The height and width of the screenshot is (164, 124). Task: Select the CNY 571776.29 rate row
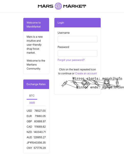[x=36, y=148]
